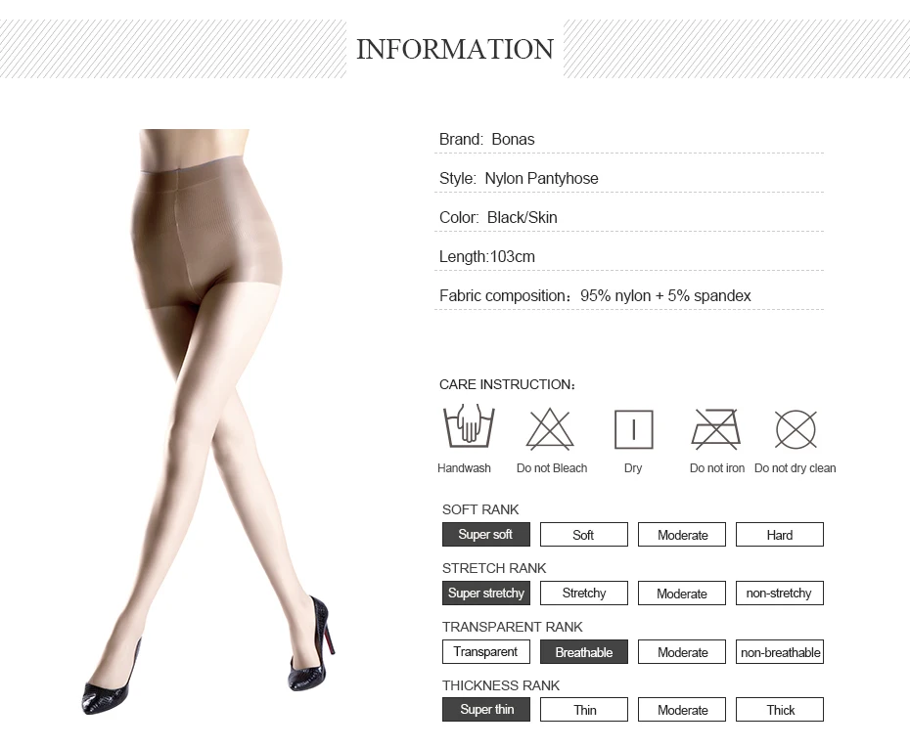Click the Do not Bleach triangle icon

[x=550, y=429]
